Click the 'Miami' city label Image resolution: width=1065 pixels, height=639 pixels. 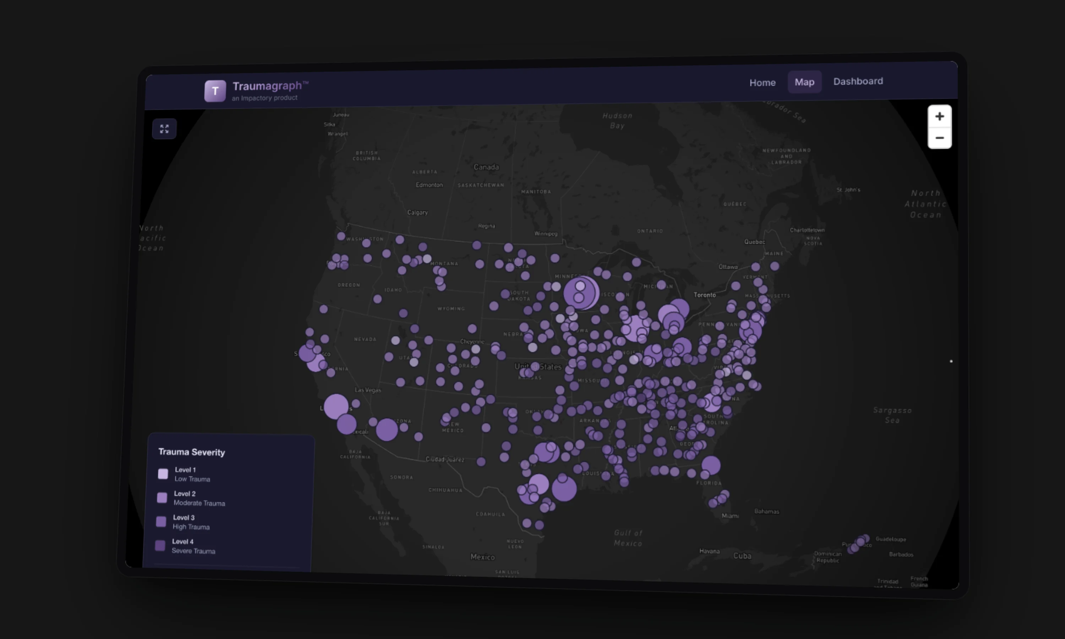(x=730, y=516)
